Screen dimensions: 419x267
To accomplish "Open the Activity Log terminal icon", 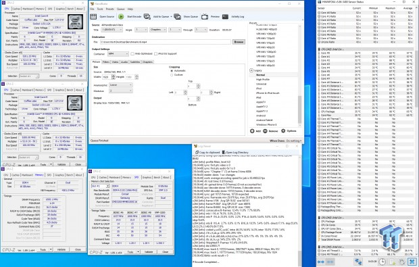I will 225,17.
